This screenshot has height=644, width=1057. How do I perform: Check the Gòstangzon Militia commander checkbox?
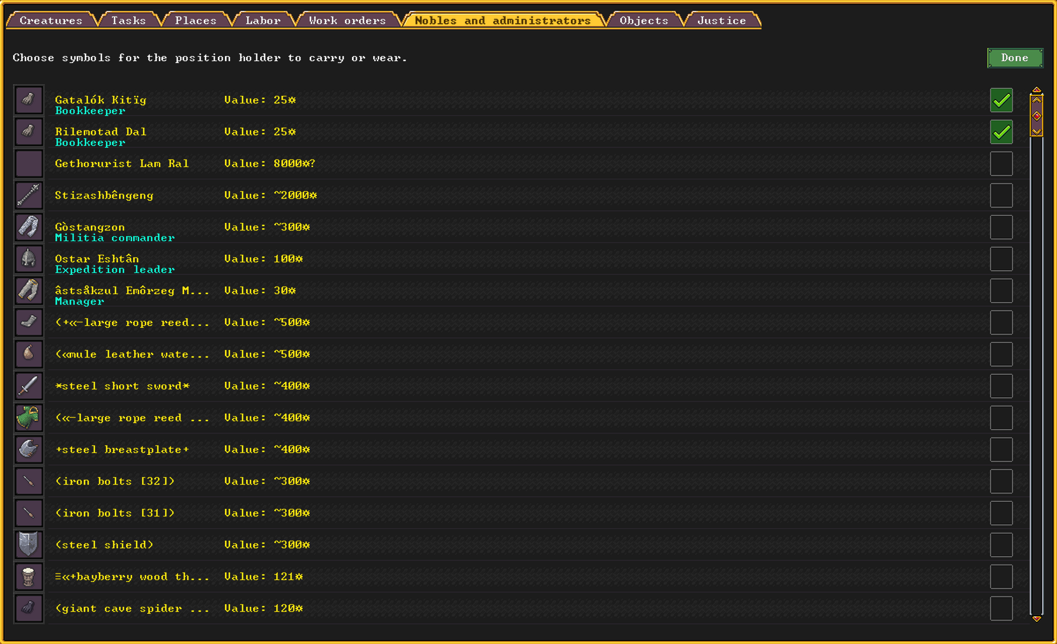(x=1001, y=227)
